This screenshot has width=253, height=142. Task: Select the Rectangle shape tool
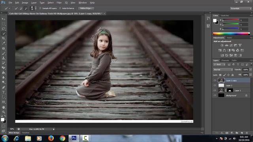[4, 102]
